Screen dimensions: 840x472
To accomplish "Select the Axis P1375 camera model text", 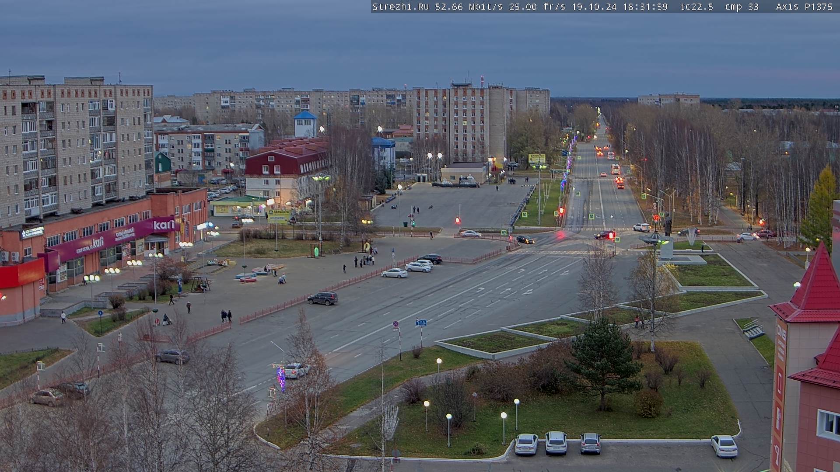I will click(x=804, y=7).
